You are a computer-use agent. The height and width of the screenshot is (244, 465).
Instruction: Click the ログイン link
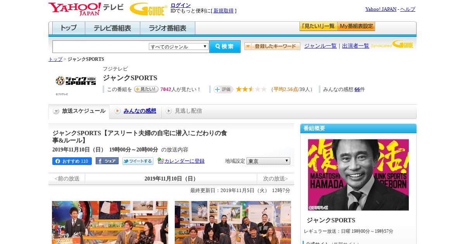tap(181, 5)
